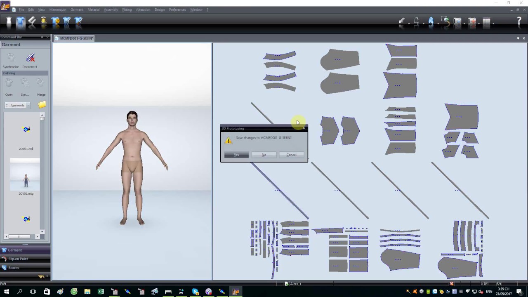Screen dimensions: 528x297
Task: Expand arrow pointer tool dropdown arrow
Action: coord(408,23)
